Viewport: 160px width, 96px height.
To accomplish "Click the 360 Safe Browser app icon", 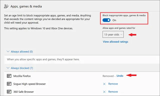I will 9,92.
